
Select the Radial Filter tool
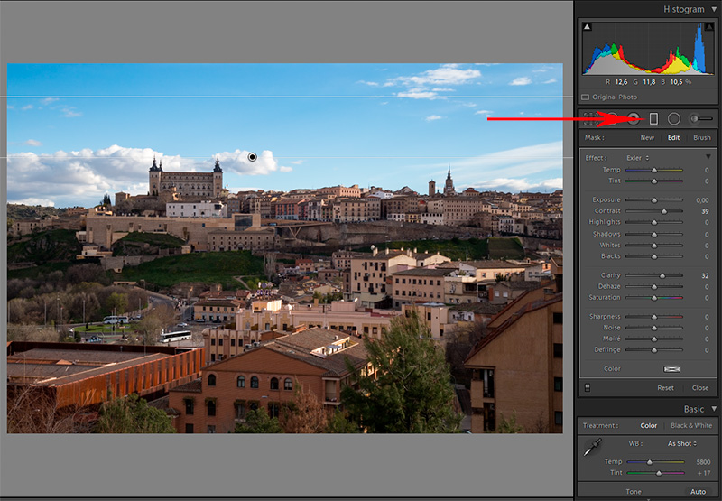pos(673,118)
